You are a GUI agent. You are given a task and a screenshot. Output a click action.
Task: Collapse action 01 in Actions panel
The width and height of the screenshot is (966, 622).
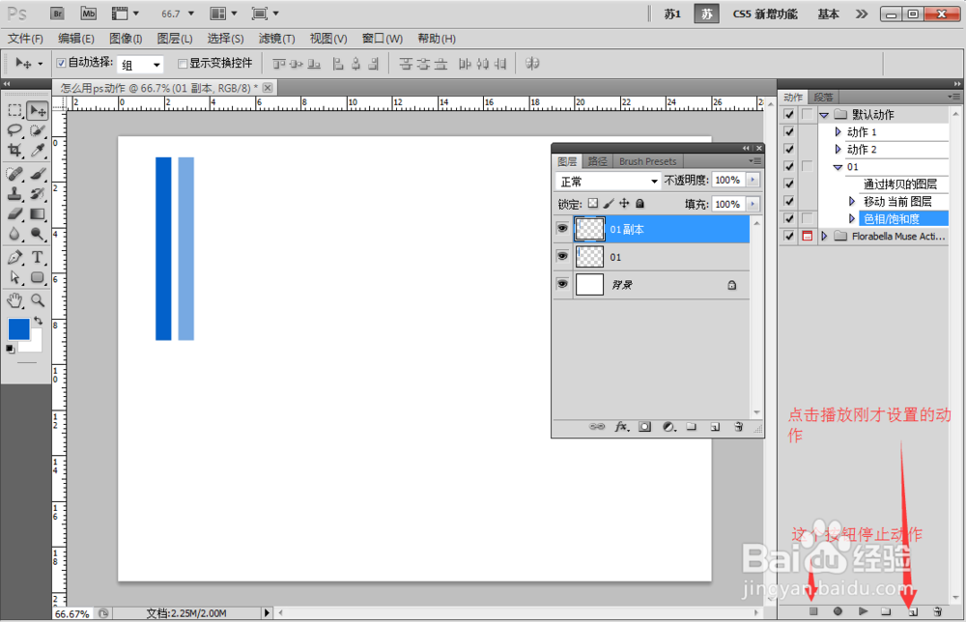coord(838,167)
